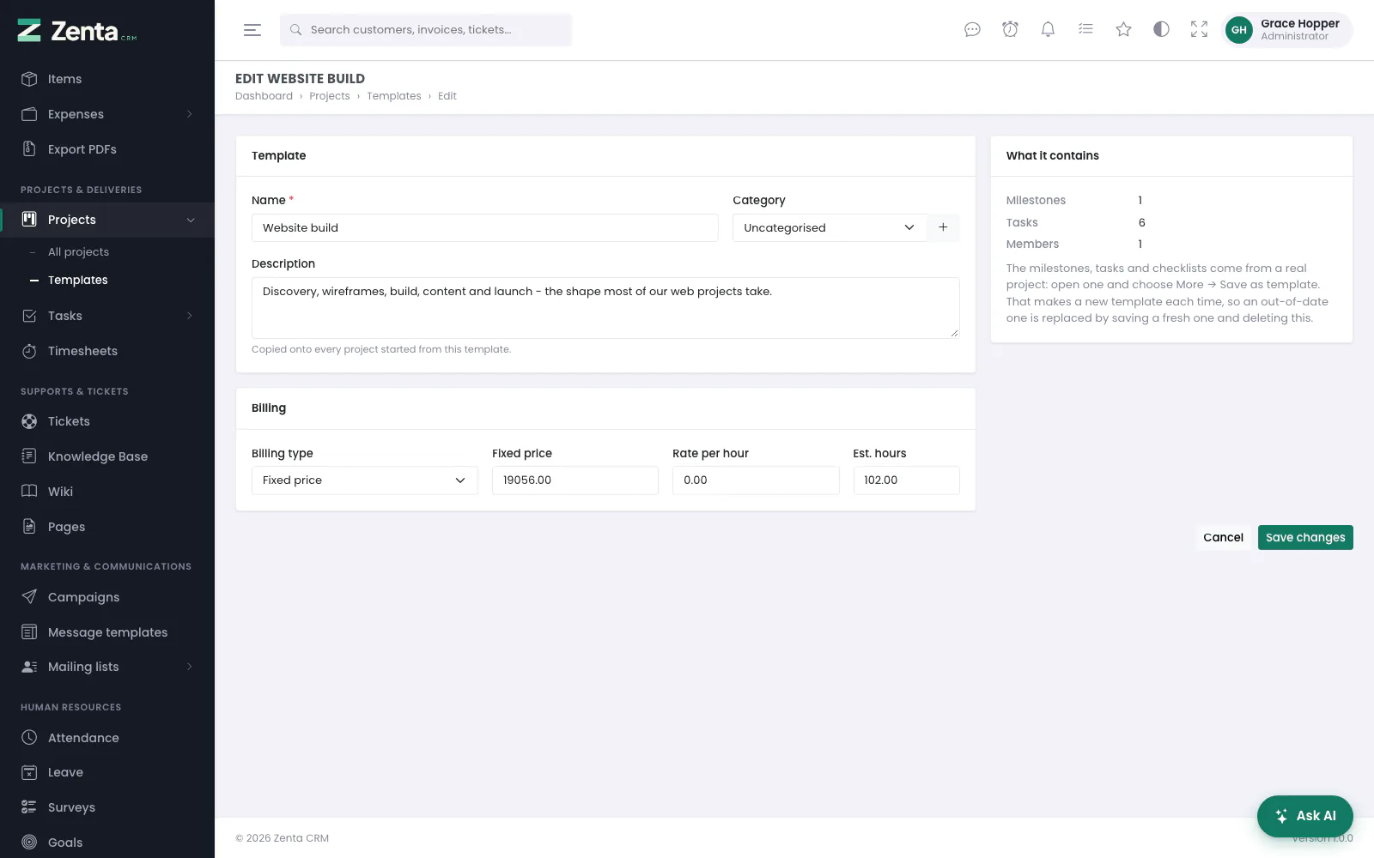Open the task list icon in header
This screenshot has width=1374, height=858.
coord(1085,30)
